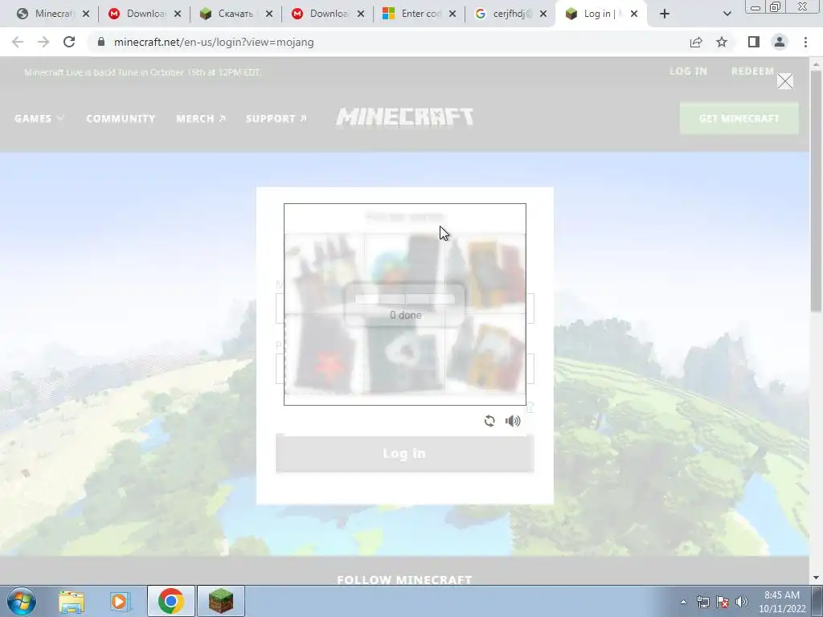Image resolution: width=823 pixels, height=617 pixels.
Task: Reload the captcha challenge with the refresh icon
Action: coord(489,421)
